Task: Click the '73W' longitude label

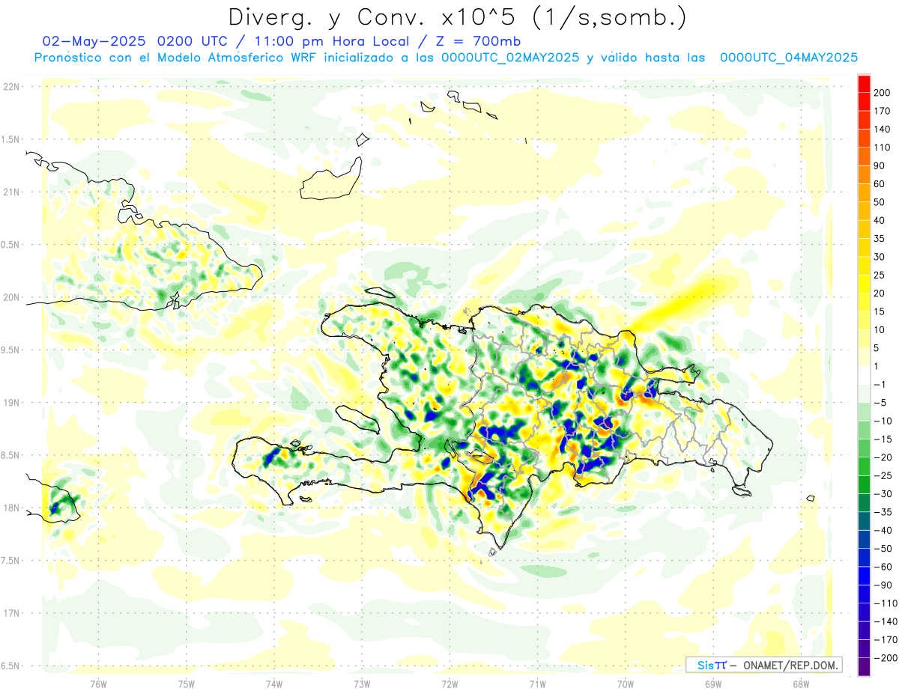Action: click(x=362, y=684)
